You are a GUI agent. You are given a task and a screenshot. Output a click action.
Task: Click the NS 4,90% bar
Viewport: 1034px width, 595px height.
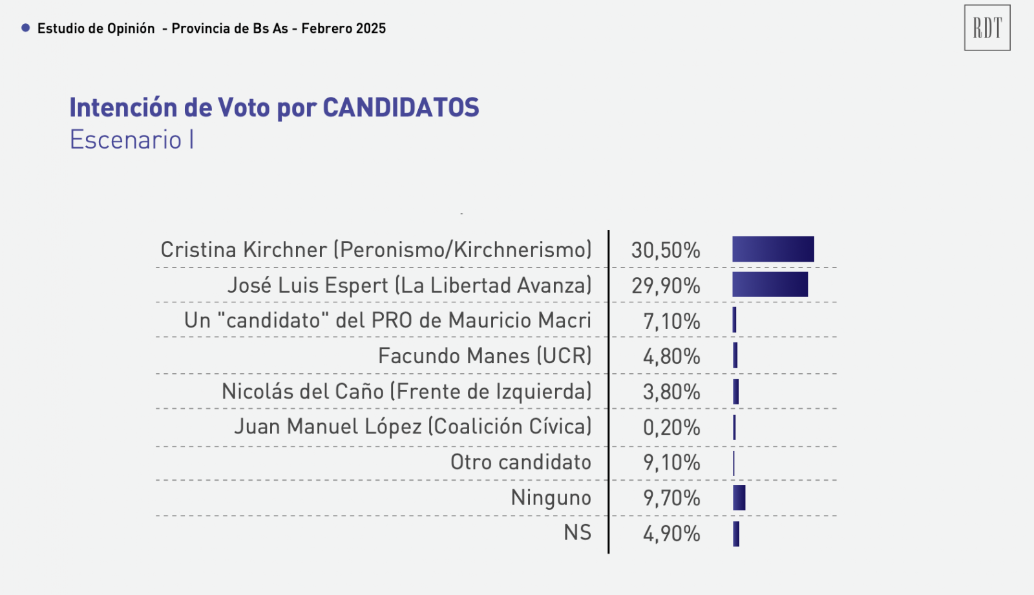(x=736, y=534)
